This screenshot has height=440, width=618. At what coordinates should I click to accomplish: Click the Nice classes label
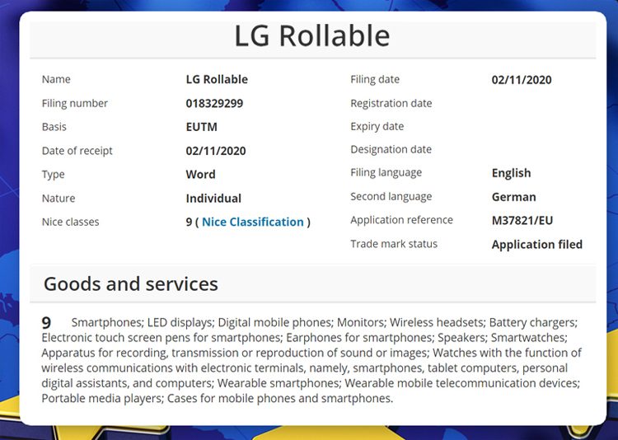point(70,222)
